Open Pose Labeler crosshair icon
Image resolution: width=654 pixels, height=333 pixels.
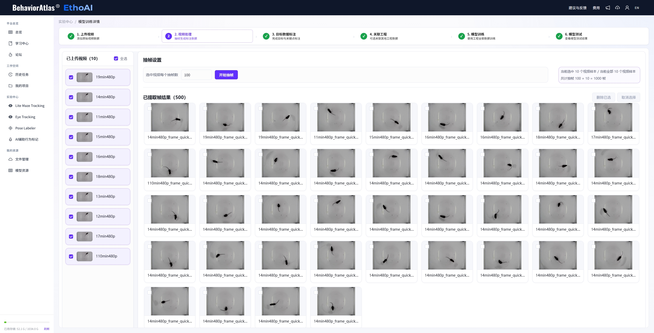pyautogui.click(x=10, y=128)
